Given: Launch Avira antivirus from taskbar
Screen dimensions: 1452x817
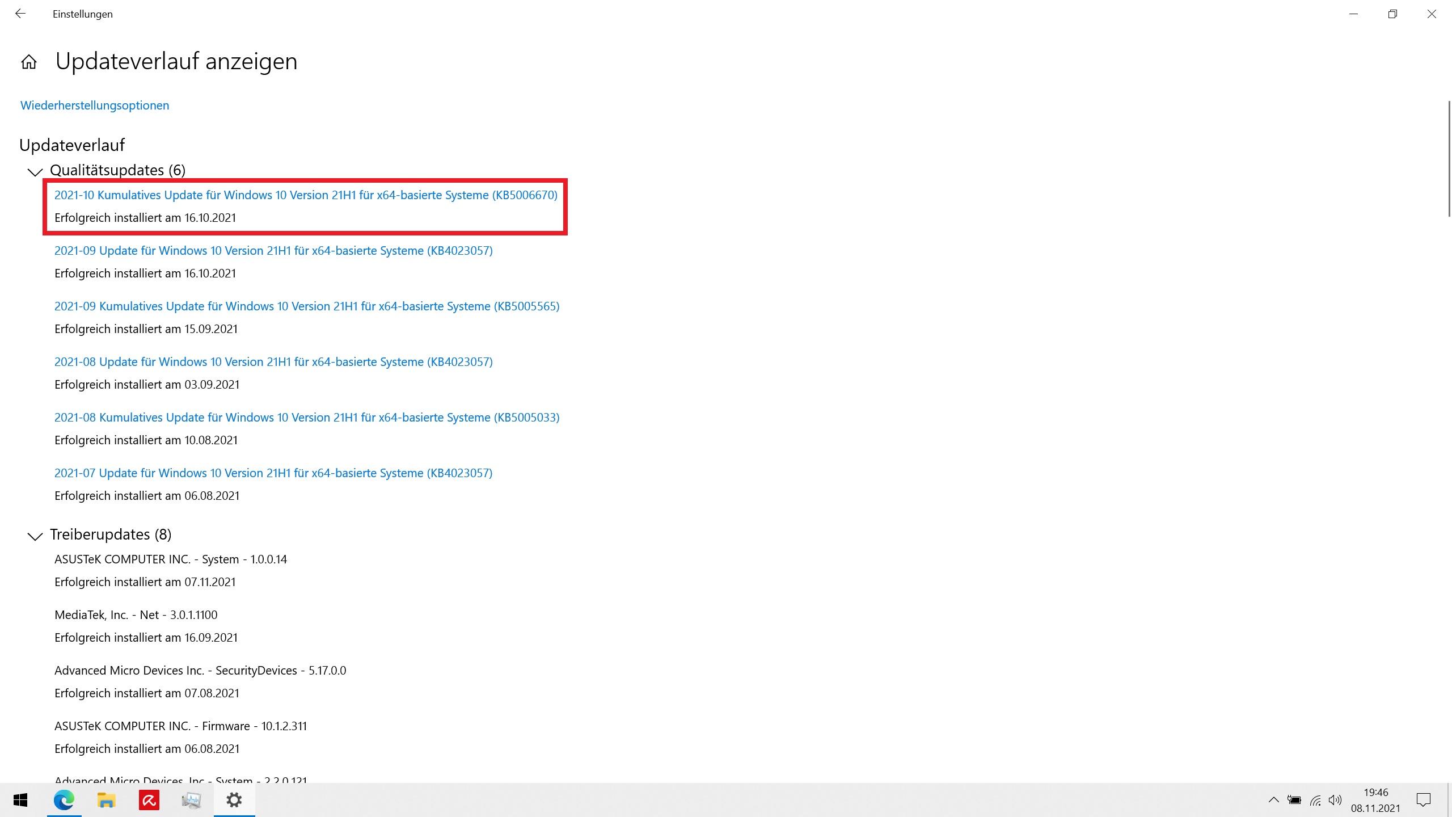Looking at the screenshot, I should pos(149,800).
